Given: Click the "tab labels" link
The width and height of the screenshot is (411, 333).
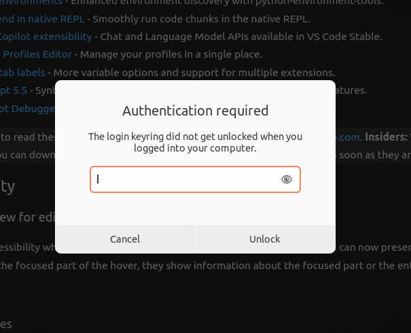Looking at the screenshot, I should pyautogui.click(x=22, y=71).
